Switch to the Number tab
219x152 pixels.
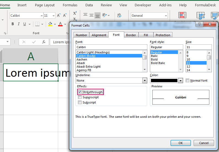tap(82, 35)
